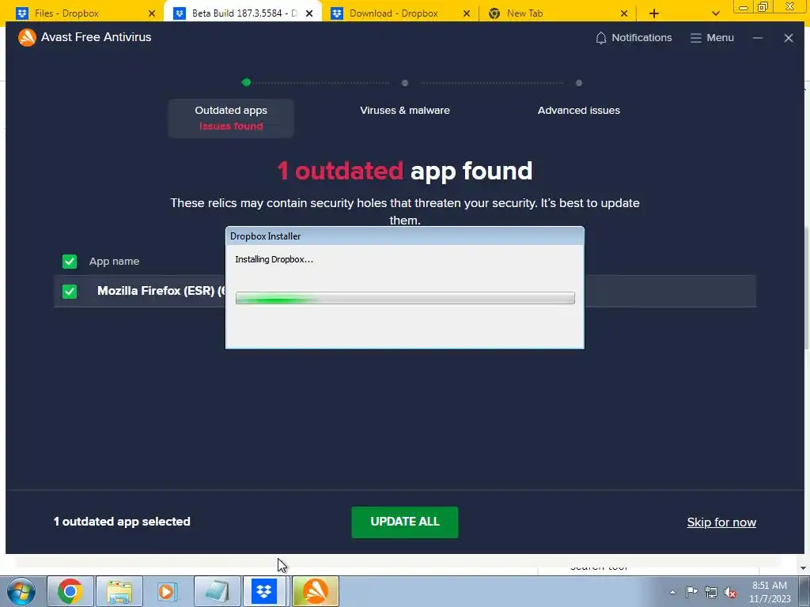Click the Chrome favicon on New Tab

coord(494,13)
